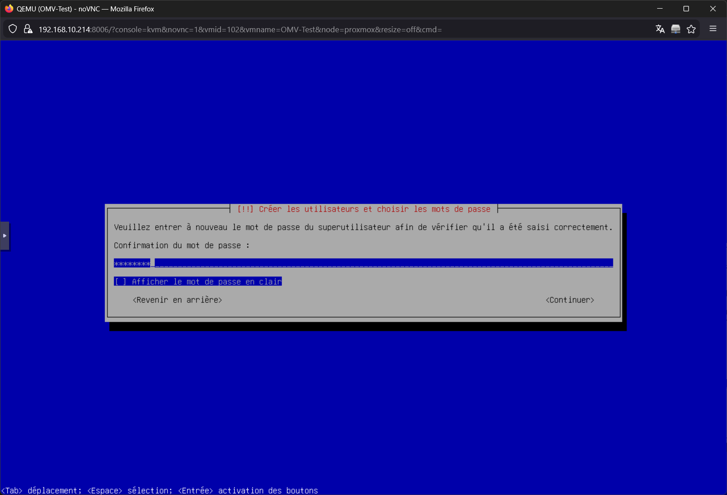Toggle 'Afficher le mot de passe en clair'
The height and width of the screenshot is (495, 727).
click(198, 282)
